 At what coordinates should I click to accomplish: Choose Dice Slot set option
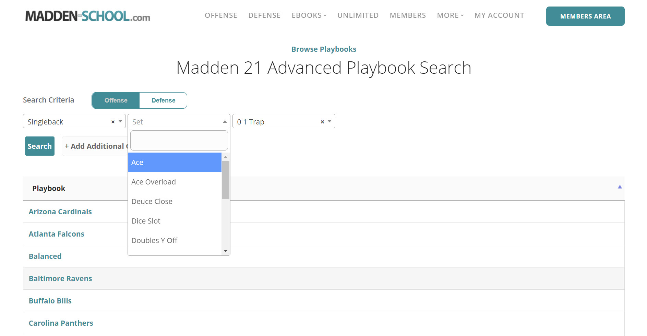tap(175, 221)
